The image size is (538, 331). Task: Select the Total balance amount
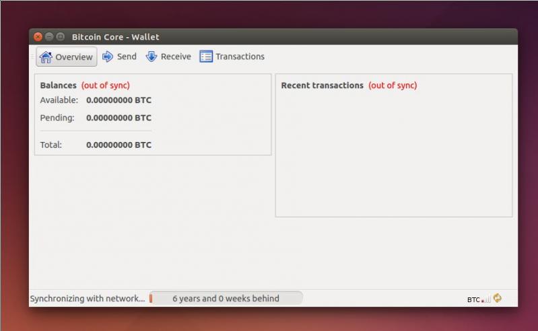[119, 145]
